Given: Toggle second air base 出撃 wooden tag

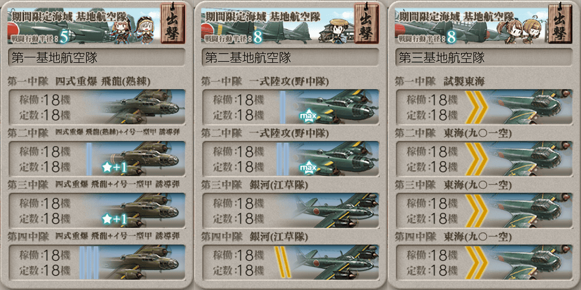Looking at the screenshot, I should coord(366,22).
